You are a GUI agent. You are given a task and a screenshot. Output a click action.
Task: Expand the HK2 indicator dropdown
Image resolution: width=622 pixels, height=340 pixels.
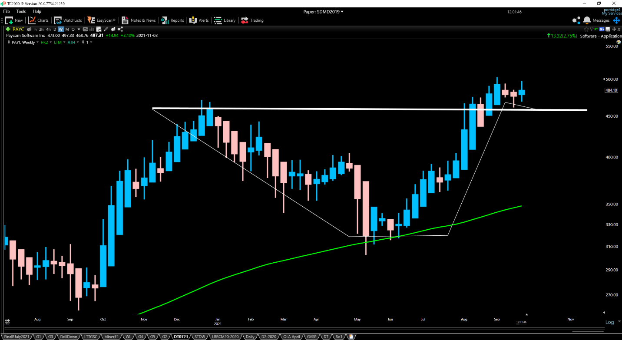(50, 42)
